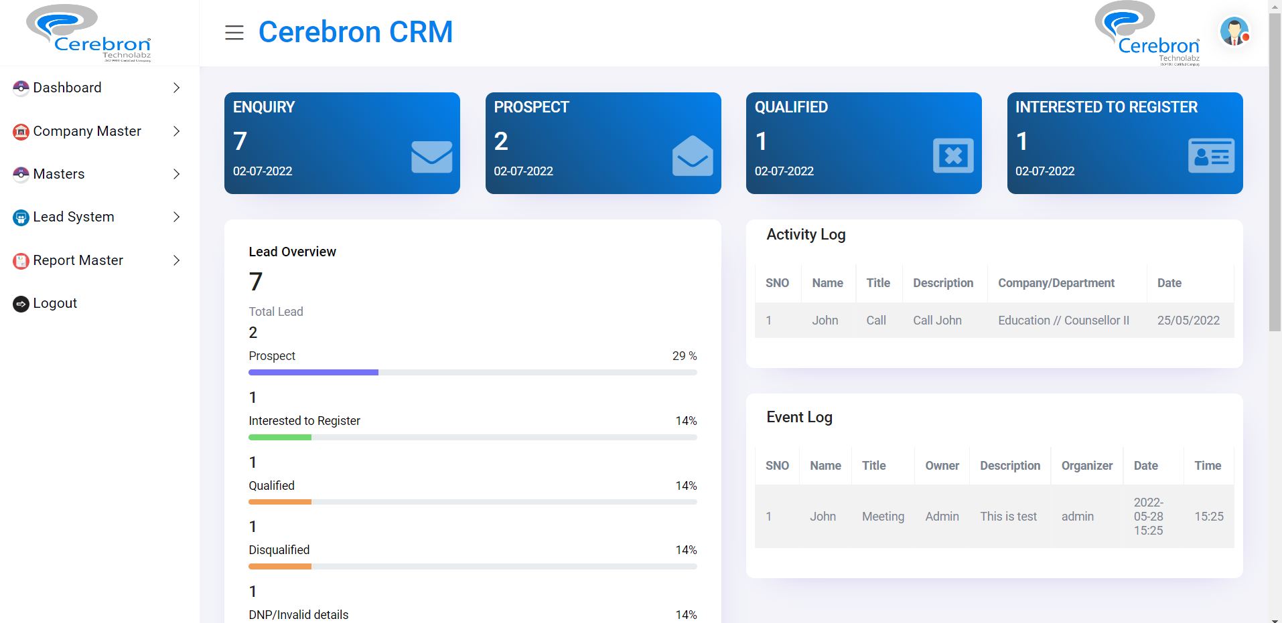
Task: Click the Event Log Owner header
Action: [x=942, y=466]
